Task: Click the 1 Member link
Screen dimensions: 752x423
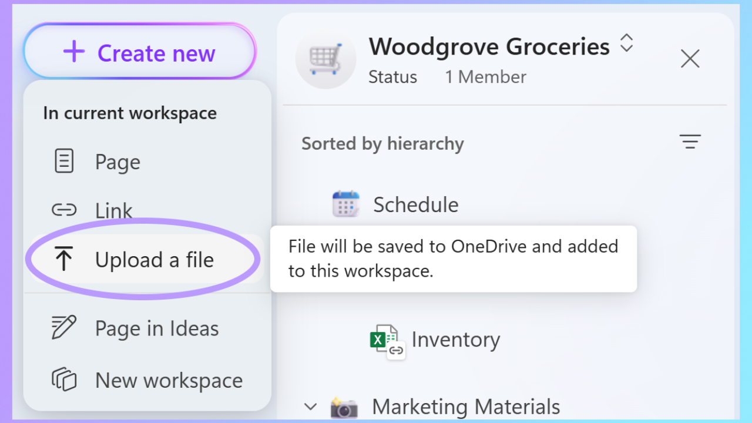Action: click(485, 77)
